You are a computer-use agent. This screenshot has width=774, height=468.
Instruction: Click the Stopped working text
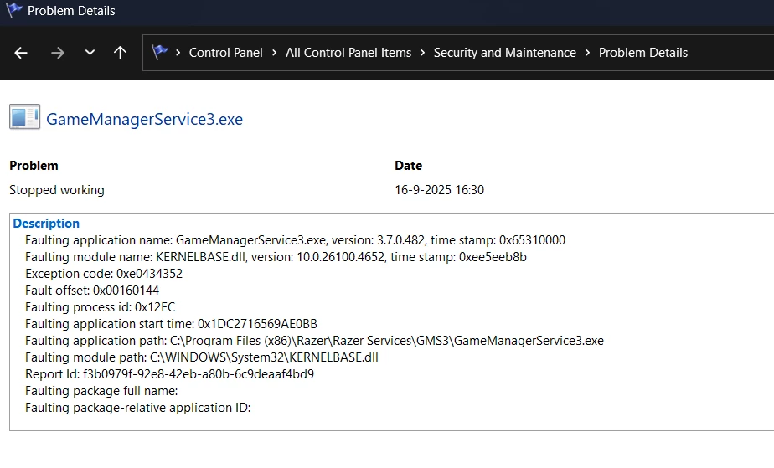click(57, 190)
